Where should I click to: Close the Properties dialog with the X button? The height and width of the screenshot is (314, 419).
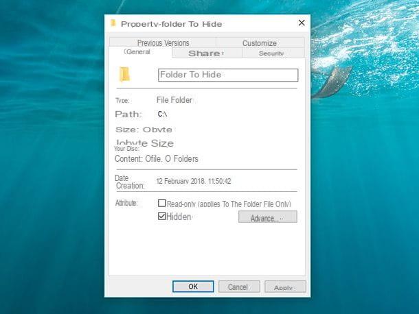[x=302, y=23]
